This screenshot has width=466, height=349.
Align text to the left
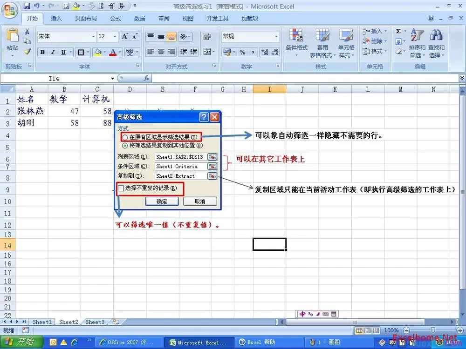point(151,52)
